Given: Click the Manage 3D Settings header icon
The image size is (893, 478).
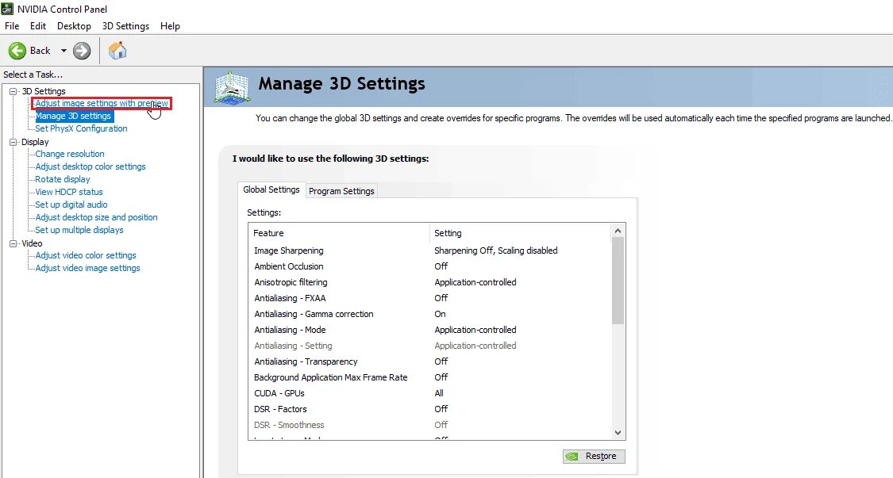Looking at the screenshot, I should pyautogui.click(x=232, y=87).
